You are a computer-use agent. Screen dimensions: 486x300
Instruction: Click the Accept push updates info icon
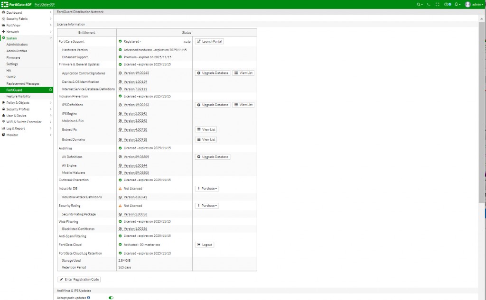[89, 298]
